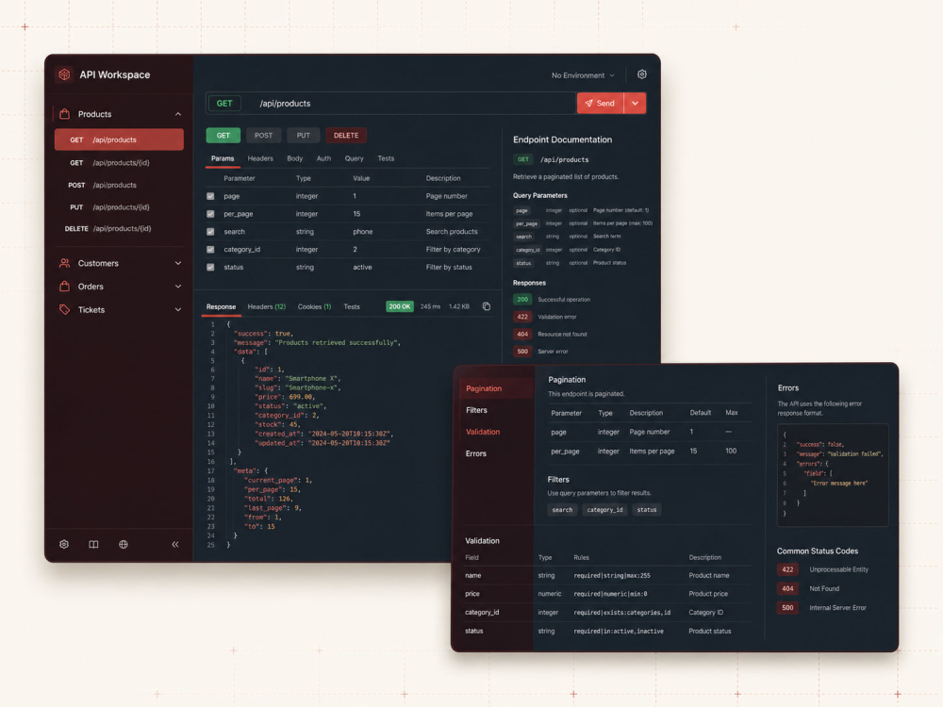Copy response with the clipboard icon

tap(487, 306)
